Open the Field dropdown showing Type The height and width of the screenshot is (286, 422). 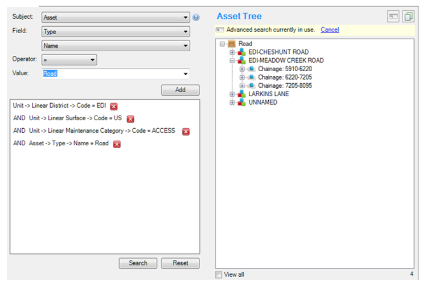click(116, 32)
